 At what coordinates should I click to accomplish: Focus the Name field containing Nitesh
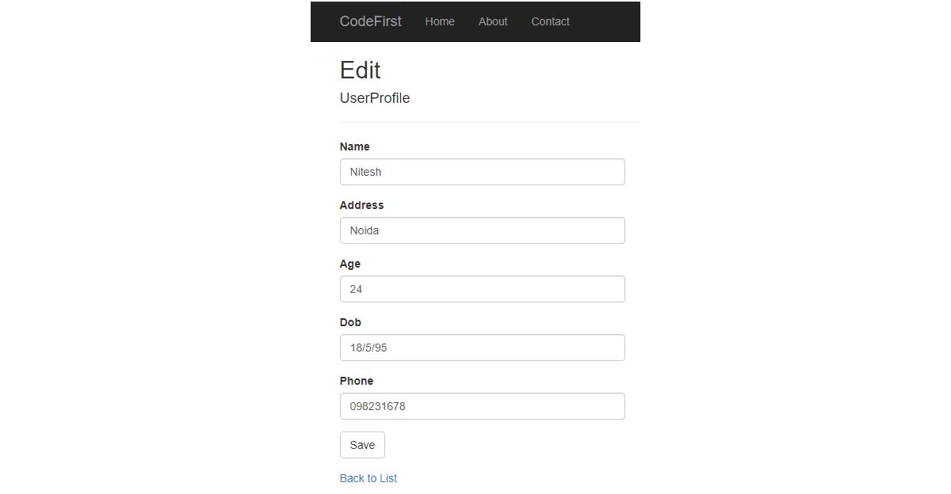pos(482,172)
